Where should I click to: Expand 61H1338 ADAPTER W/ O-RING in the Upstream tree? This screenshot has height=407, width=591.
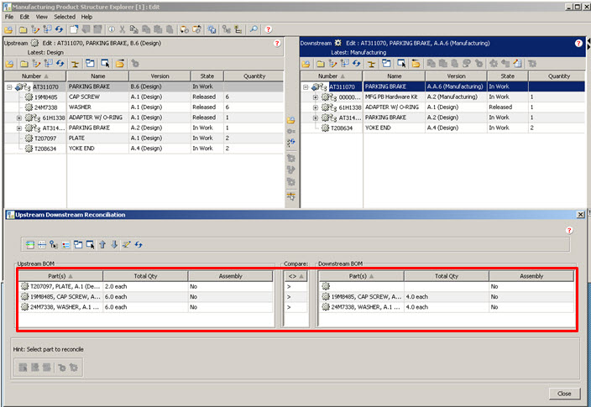(x=18, y=118)
